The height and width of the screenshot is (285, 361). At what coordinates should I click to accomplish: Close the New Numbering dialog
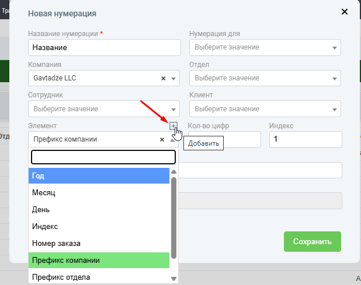345,12
